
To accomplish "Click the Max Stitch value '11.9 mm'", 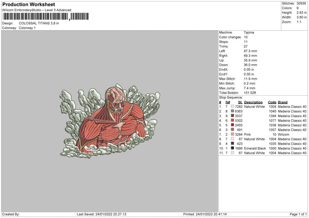I will coord(250,79).
